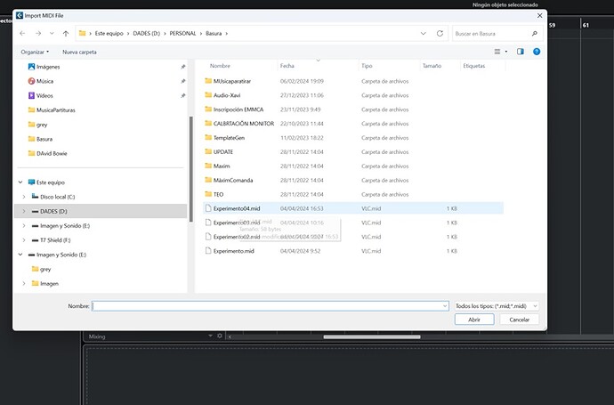Image resolution: width=614 pixels, height=405 pixels.
Task: Sort by Fecha column header
Action: pyautogui.click(x=287, y=66)
